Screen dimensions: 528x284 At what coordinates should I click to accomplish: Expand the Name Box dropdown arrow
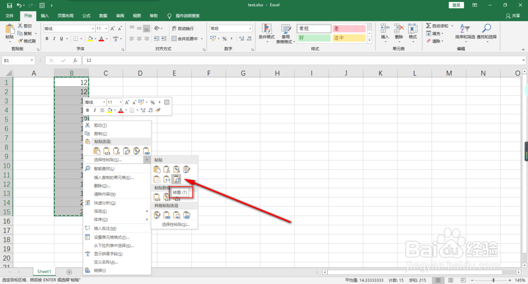[32, 61]
